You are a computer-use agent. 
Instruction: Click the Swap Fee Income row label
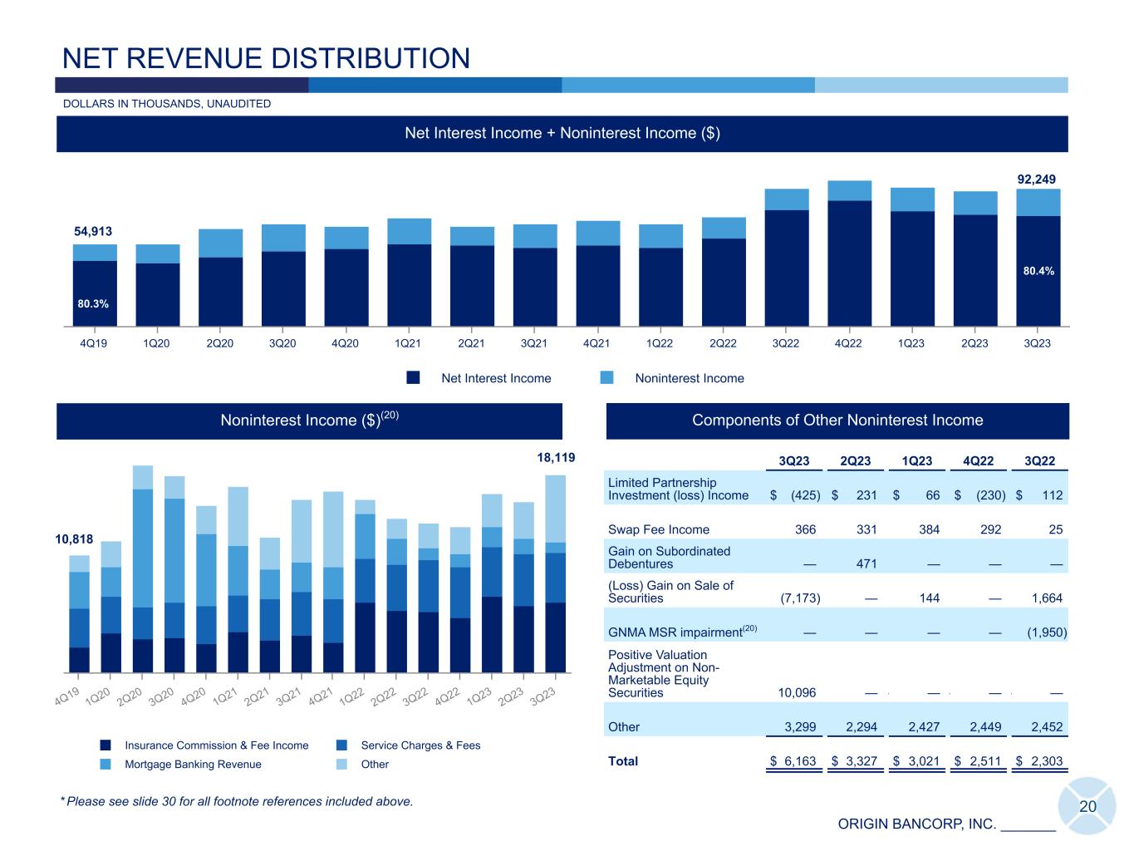tap(658, 529)
